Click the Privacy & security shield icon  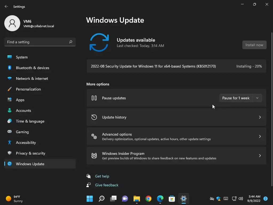click(10, 153)
